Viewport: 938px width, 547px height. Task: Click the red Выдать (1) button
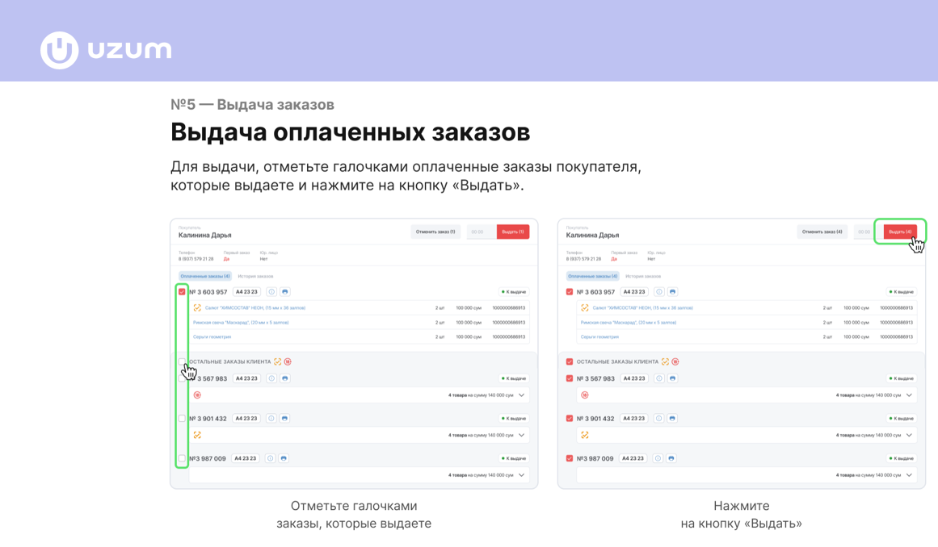(x=513, y=232)
